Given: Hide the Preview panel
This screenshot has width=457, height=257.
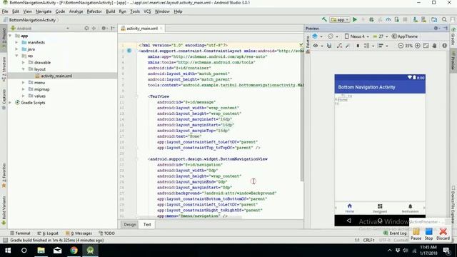Looking at the screenshot, I should (x=446, y=29).
